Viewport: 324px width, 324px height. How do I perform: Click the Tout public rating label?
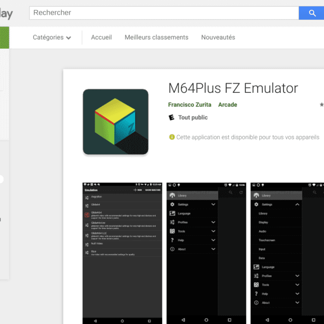[193, 117]
